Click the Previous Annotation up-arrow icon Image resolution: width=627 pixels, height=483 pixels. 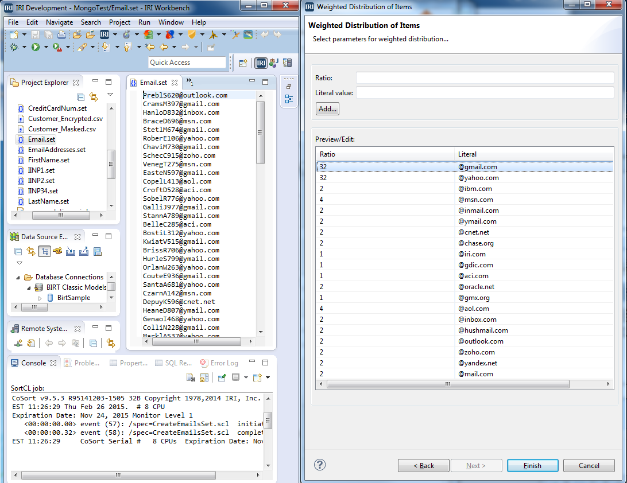tap(127, 47)
